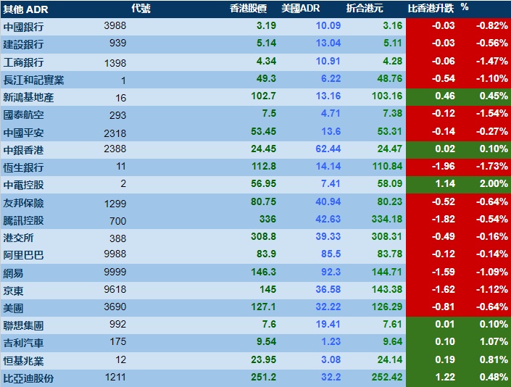Select the 比亞迪股份 stock name
Image resolution: width=511 pixels, height=387 pixels.
[x=29, y=378]
